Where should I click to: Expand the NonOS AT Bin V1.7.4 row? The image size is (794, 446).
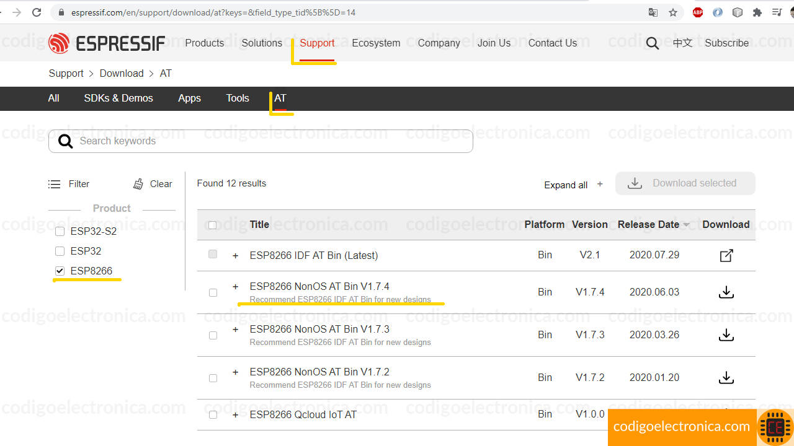click(235, 286)
